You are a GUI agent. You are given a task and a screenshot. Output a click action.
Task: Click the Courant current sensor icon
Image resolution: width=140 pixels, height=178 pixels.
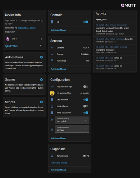[x=52, y=48]
